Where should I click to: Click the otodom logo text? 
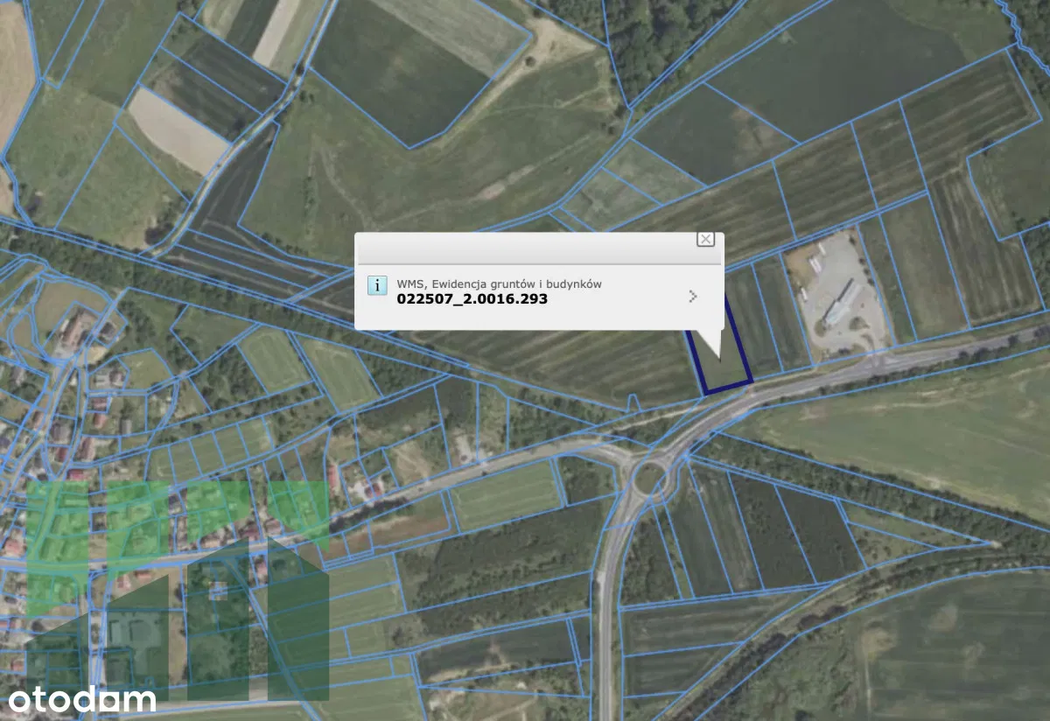tap(82, 699)
